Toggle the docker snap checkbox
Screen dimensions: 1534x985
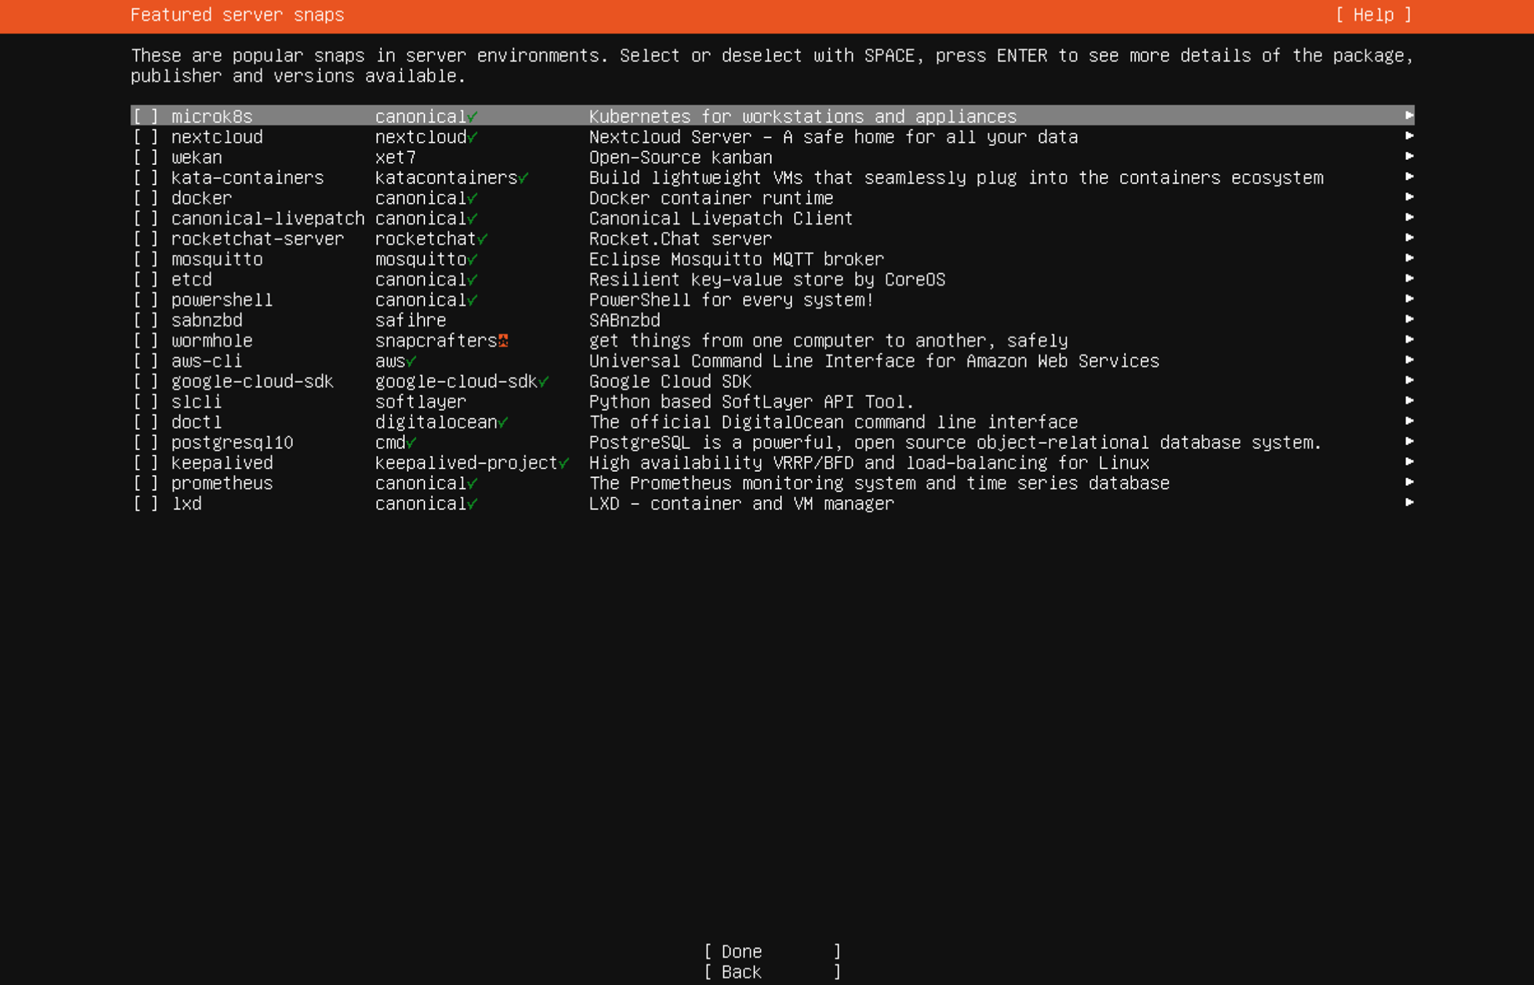point(146,198)
